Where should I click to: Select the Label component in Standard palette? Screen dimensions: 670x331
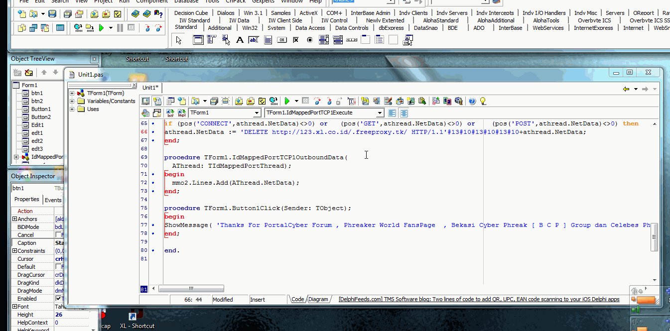pos(240,40)
